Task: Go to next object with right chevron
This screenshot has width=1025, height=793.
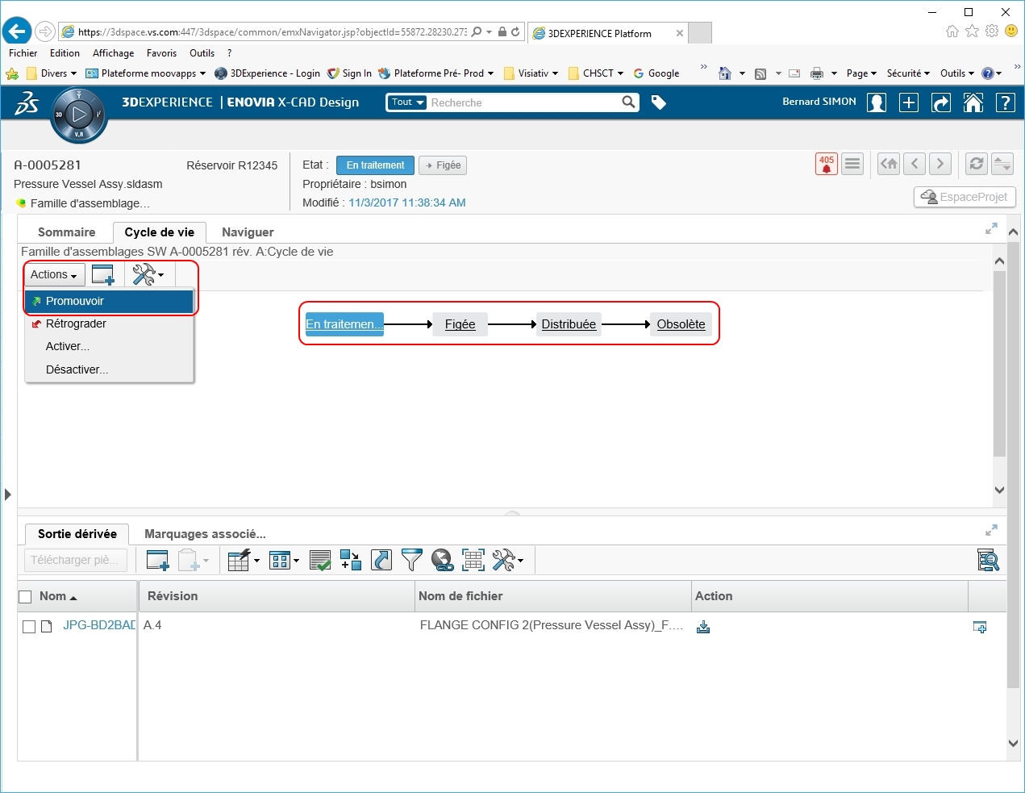Action: (x=940, y=164)
